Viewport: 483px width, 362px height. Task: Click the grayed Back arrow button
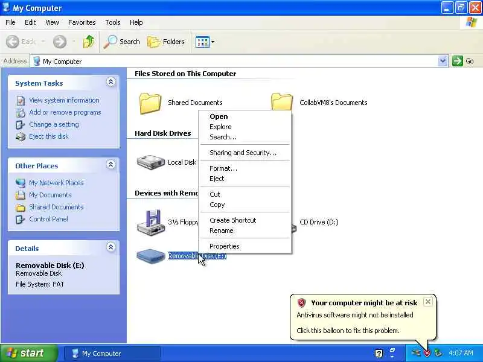click(21, 42)
